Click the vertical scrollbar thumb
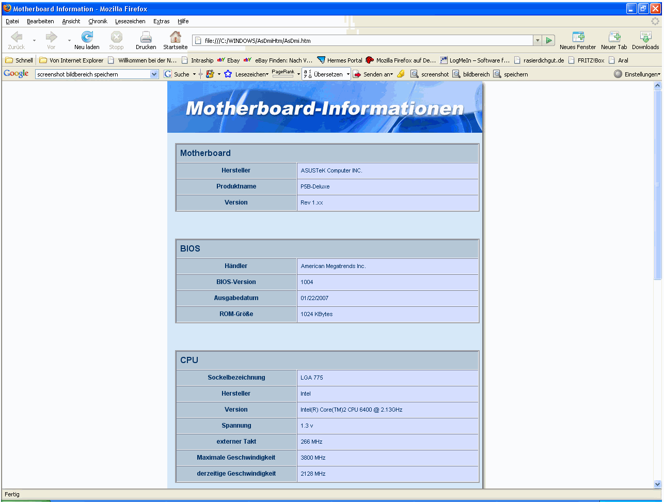 pyautogui.click(x=657, y=184)
